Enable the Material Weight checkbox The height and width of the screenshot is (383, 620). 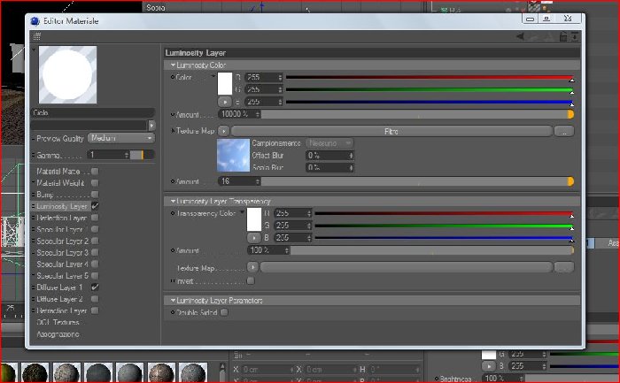(x=95, y=183)
